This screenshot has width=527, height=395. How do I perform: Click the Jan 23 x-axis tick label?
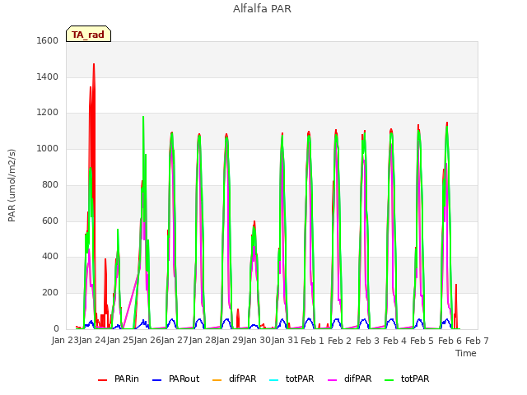65,341
